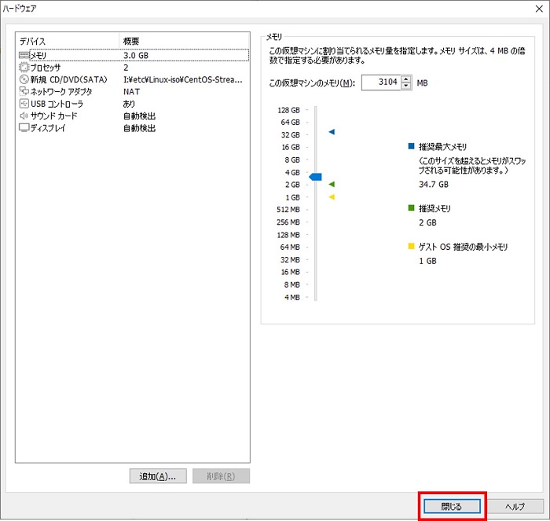
Task: Click the 32 GB slider scale label
Action: (x=291, y=134)
